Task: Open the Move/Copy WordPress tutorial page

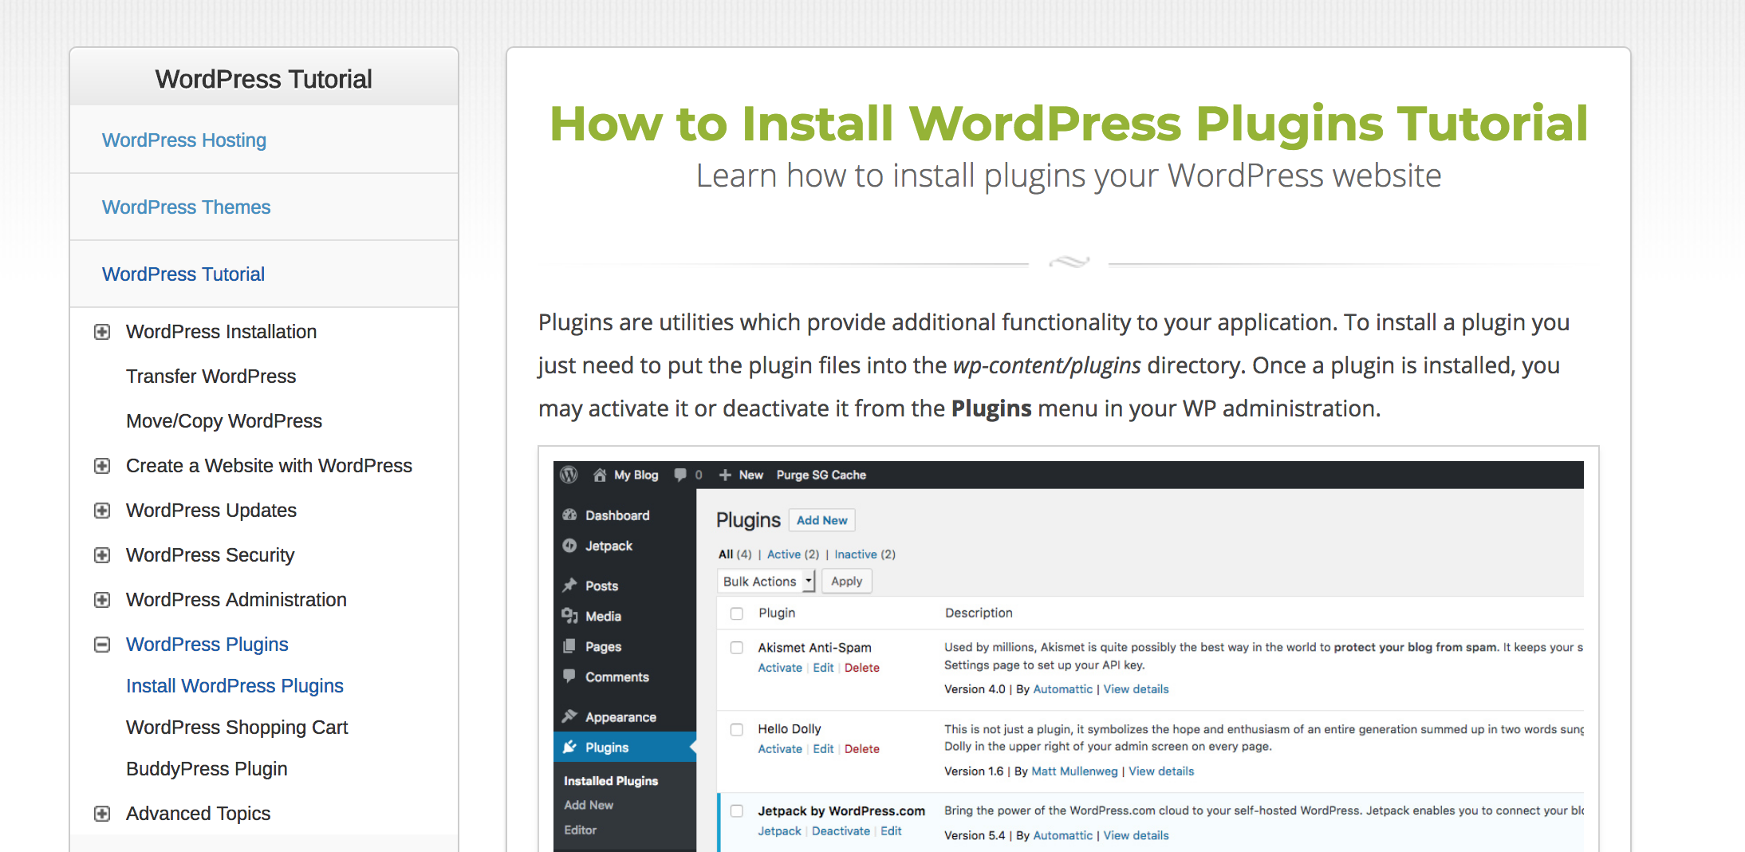Action: click(224, 421)
